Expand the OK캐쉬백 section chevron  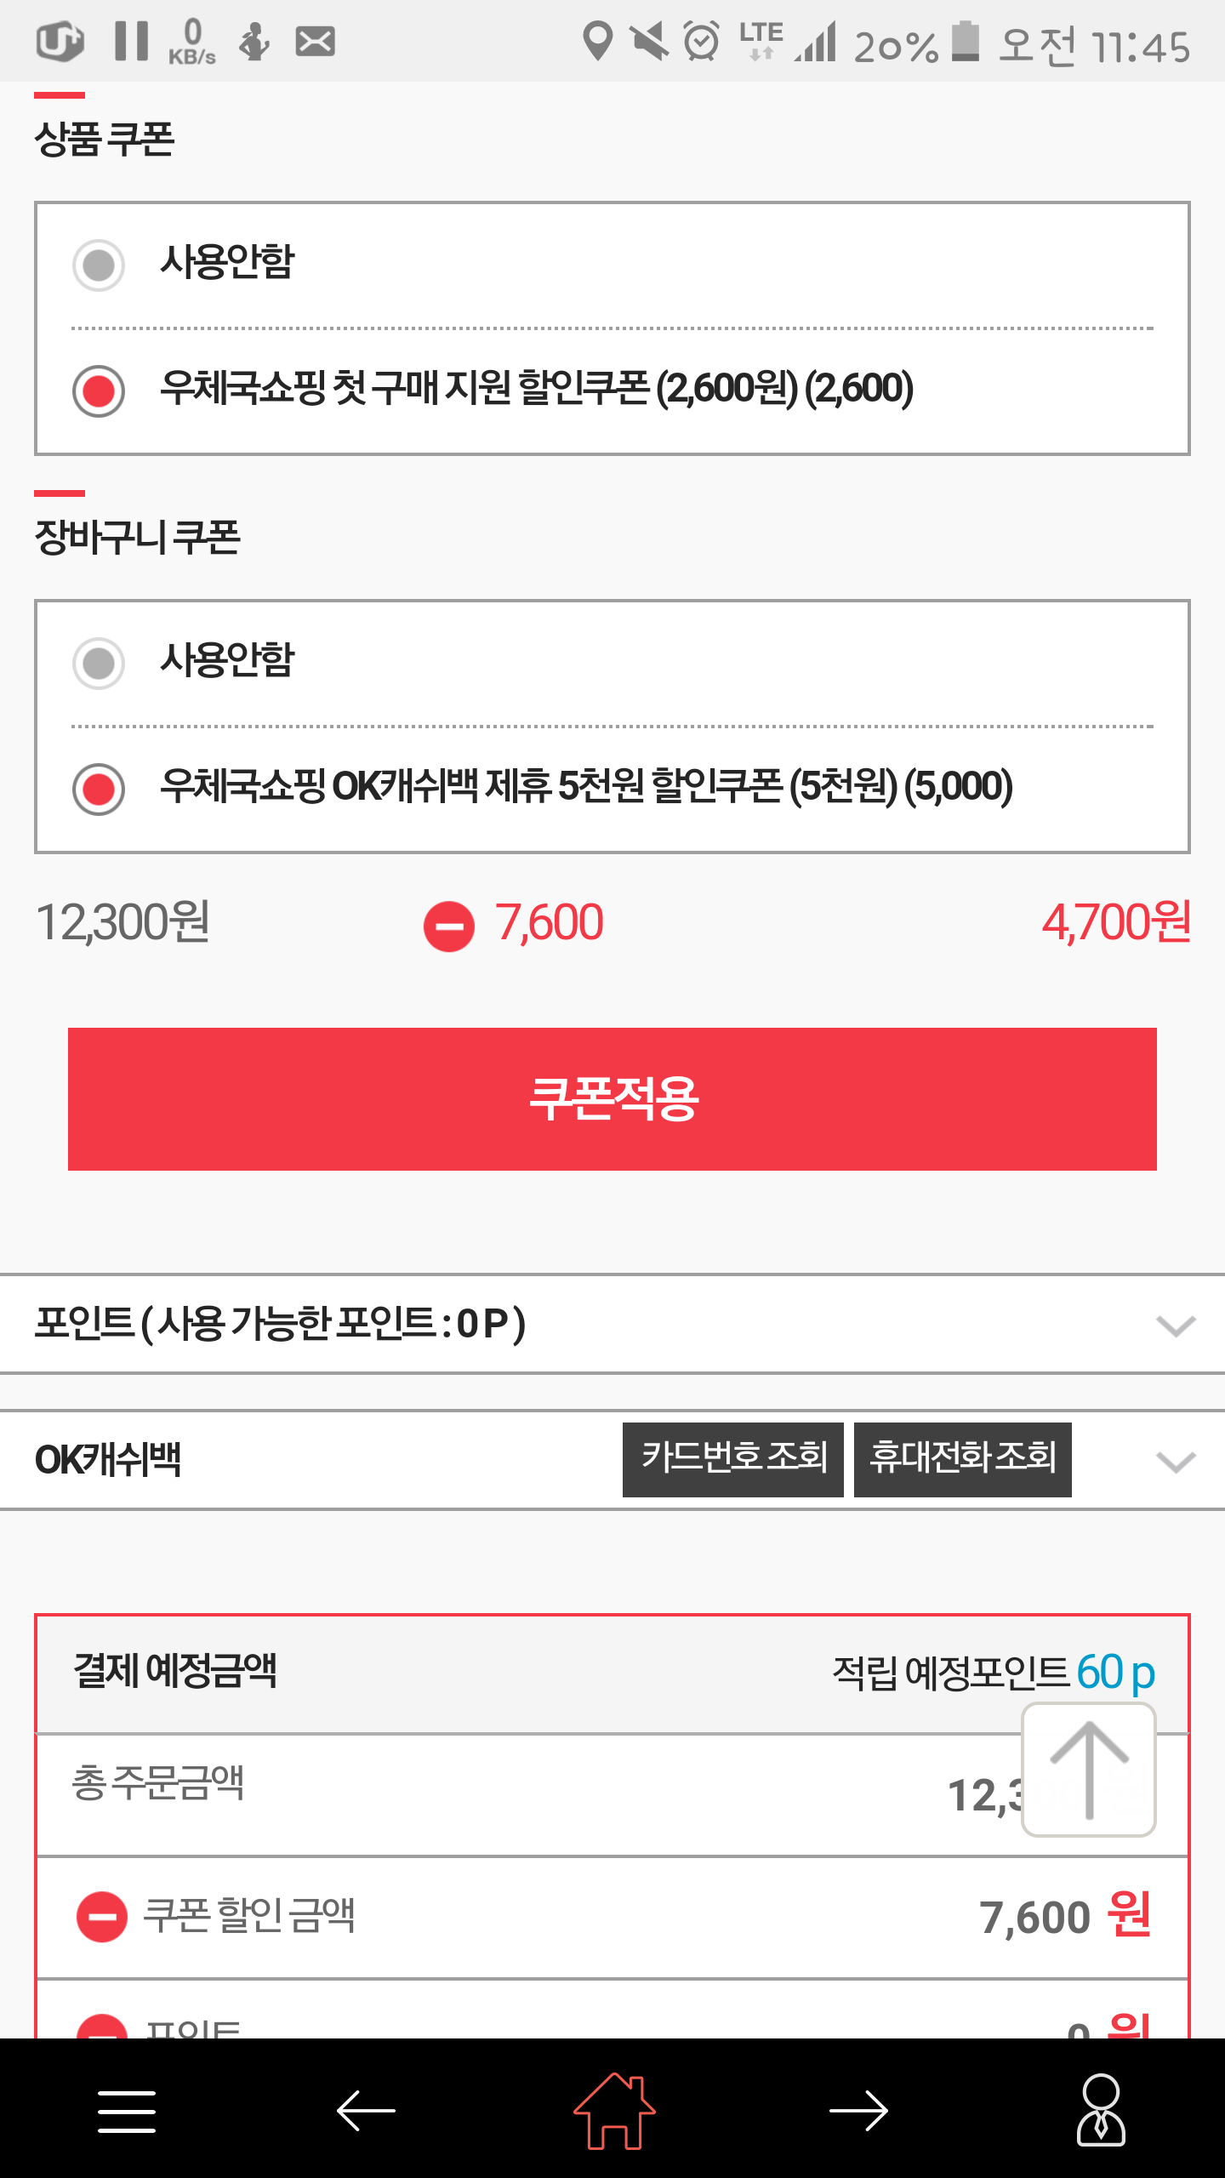1176,1461
